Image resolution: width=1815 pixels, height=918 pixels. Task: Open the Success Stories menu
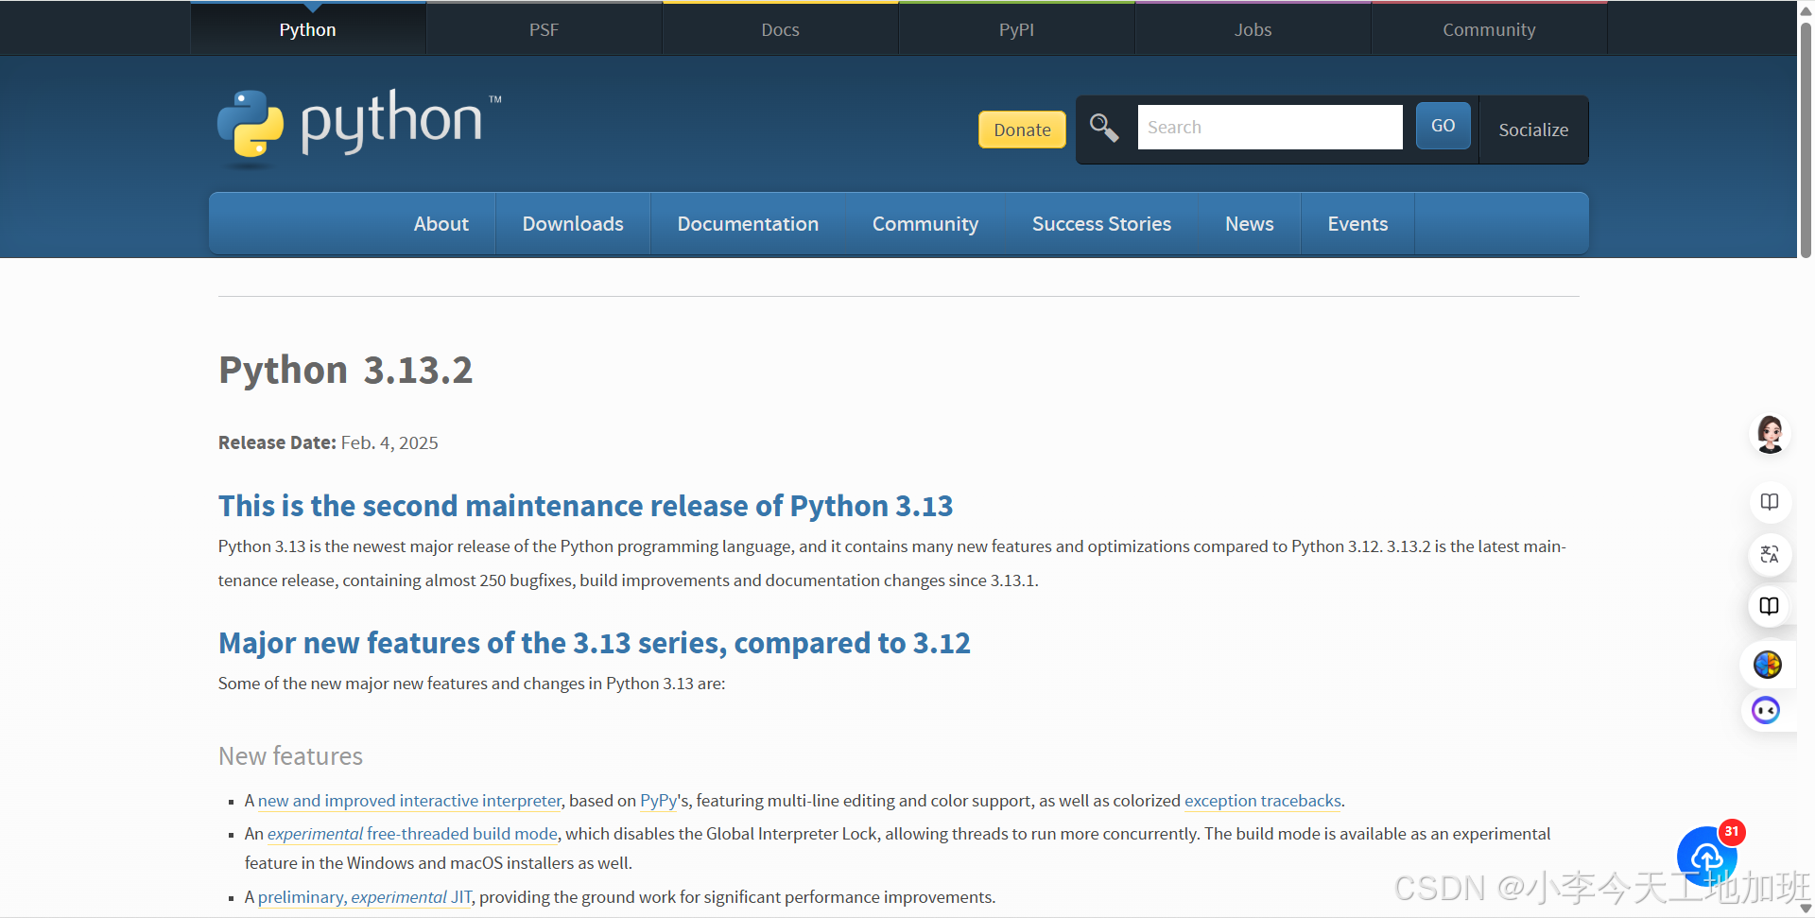pos(1101,224)
